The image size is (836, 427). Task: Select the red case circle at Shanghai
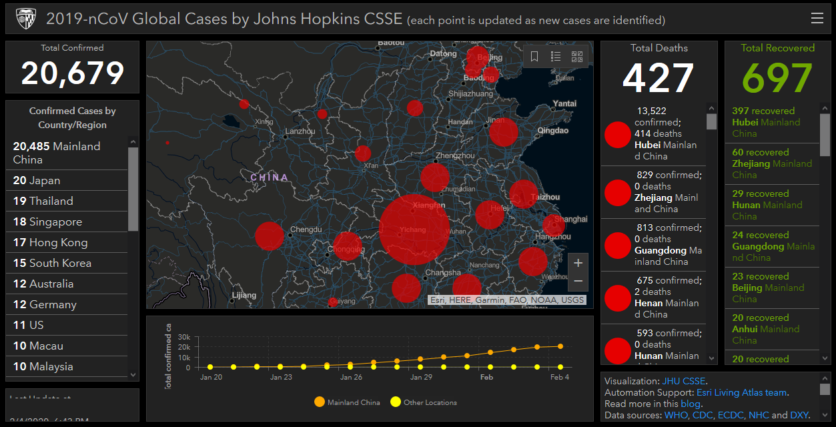(x=554, y=226)
